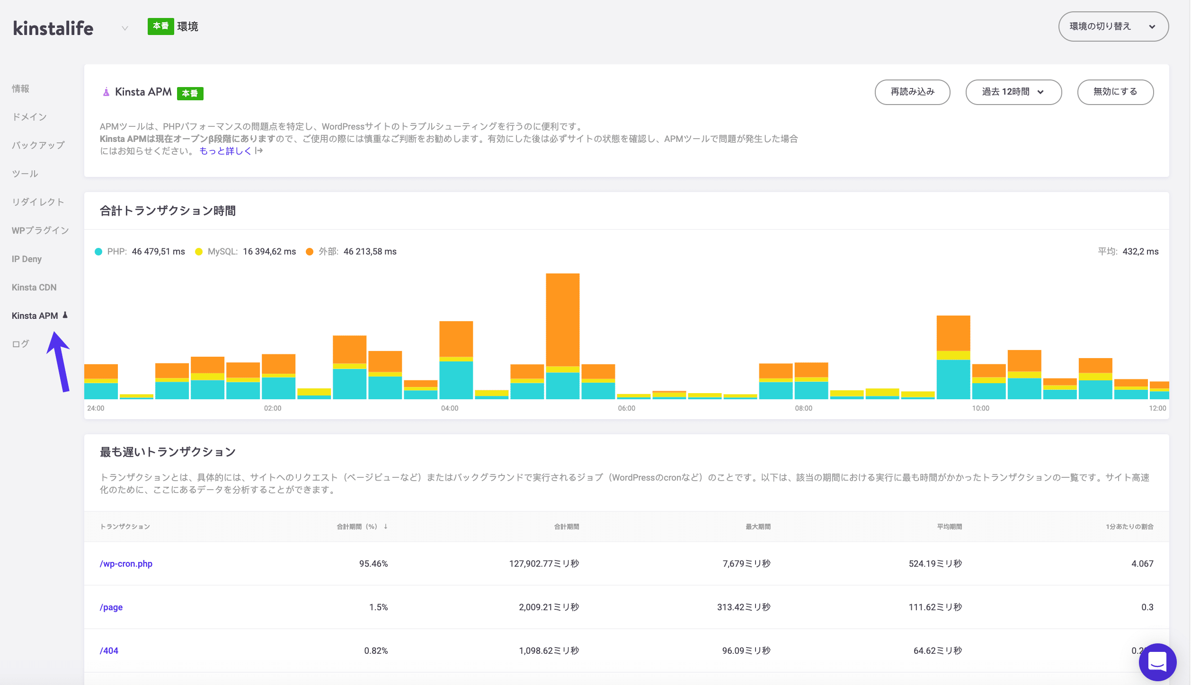Image resolution: width=1191 pixels, height=685 pixels.
Task: Open the /page transaction details
Action: pyautogui.click(x=111, y=607)
